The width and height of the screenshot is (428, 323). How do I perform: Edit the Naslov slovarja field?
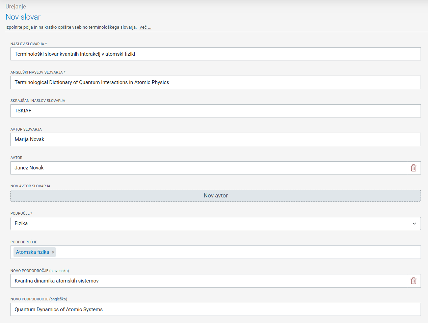215,54
